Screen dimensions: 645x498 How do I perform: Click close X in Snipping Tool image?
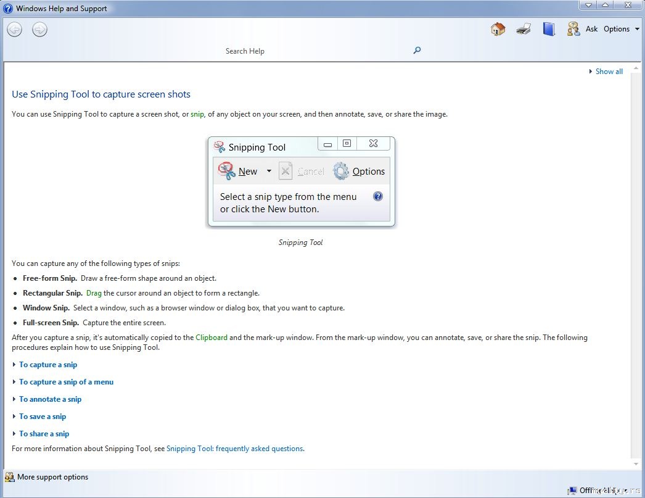click(x=374, y=143)
